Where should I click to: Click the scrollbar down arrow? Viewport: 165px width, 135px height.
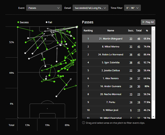(x=153, y=117)
